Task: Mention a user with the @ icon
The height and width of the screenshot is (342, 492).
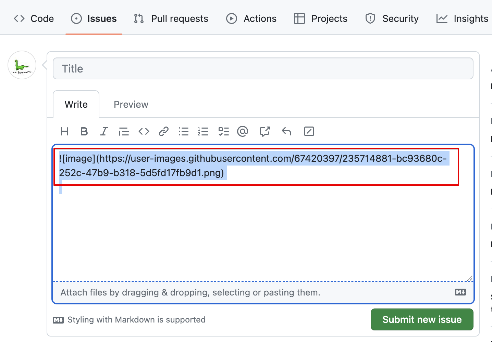Action: click(243, 131)
